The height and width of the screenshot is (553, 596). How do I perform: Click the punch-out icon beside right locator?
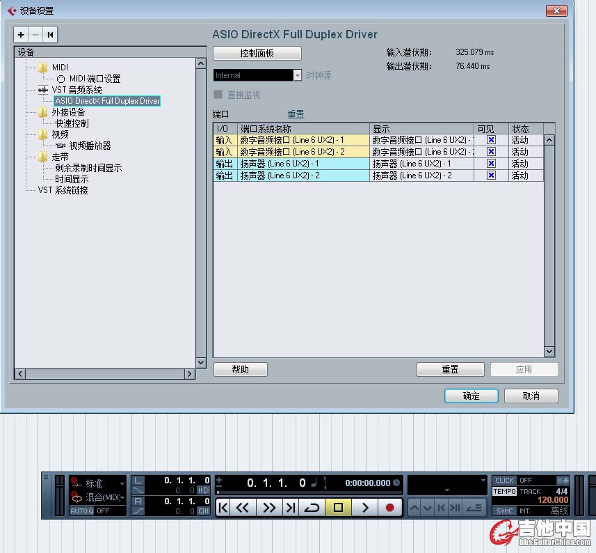click(138, 511)
